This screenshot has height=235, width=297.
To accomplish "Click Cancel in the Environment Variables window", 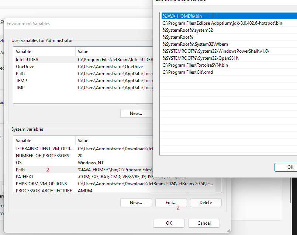I will coord(204,223).
